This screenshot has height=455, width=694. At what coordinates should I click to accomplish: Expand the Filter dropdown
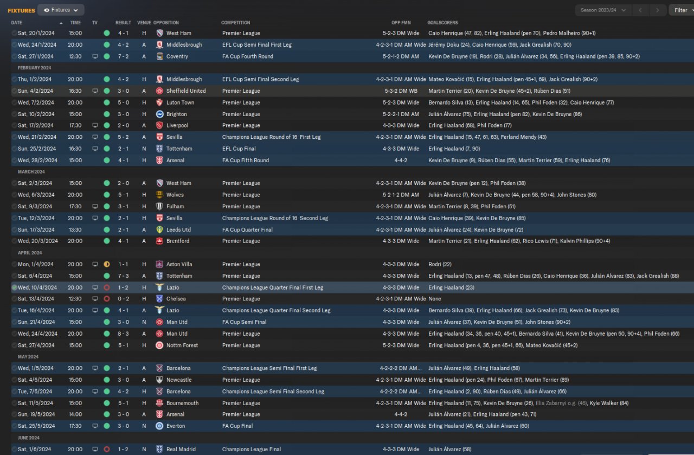tap(681, 10)
